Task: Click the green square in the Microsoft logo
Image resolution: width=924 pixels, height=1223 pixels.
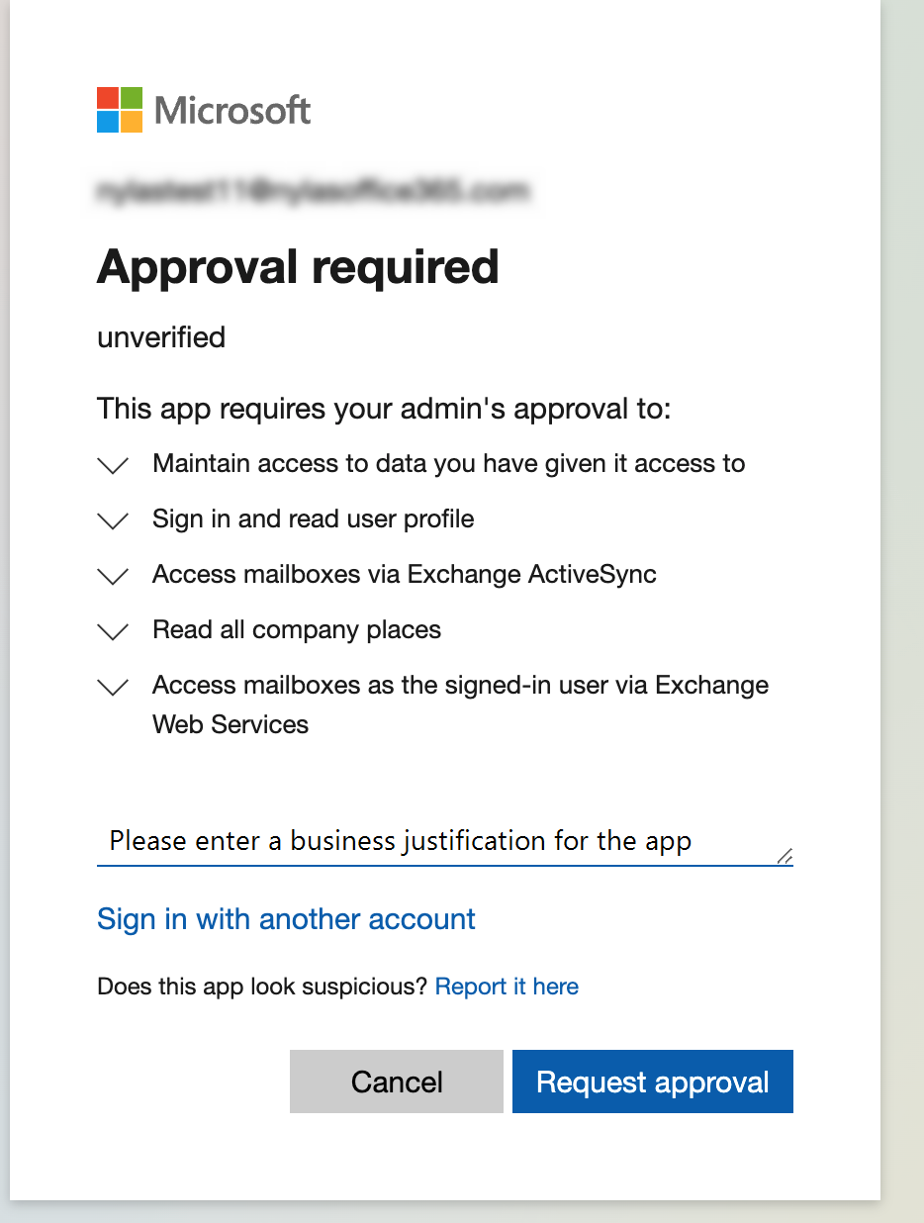Action: tap(132, 96)
